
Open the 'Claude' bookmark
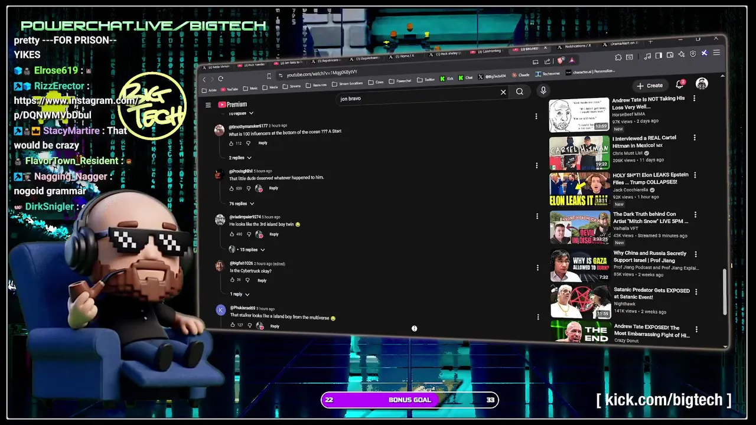coord(520,76)
